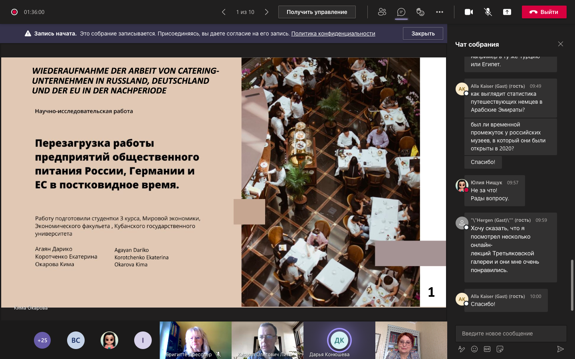Open the emoji picker in chat
The height and width of the screenshot is (359, 575).
[x=474, y=349]
